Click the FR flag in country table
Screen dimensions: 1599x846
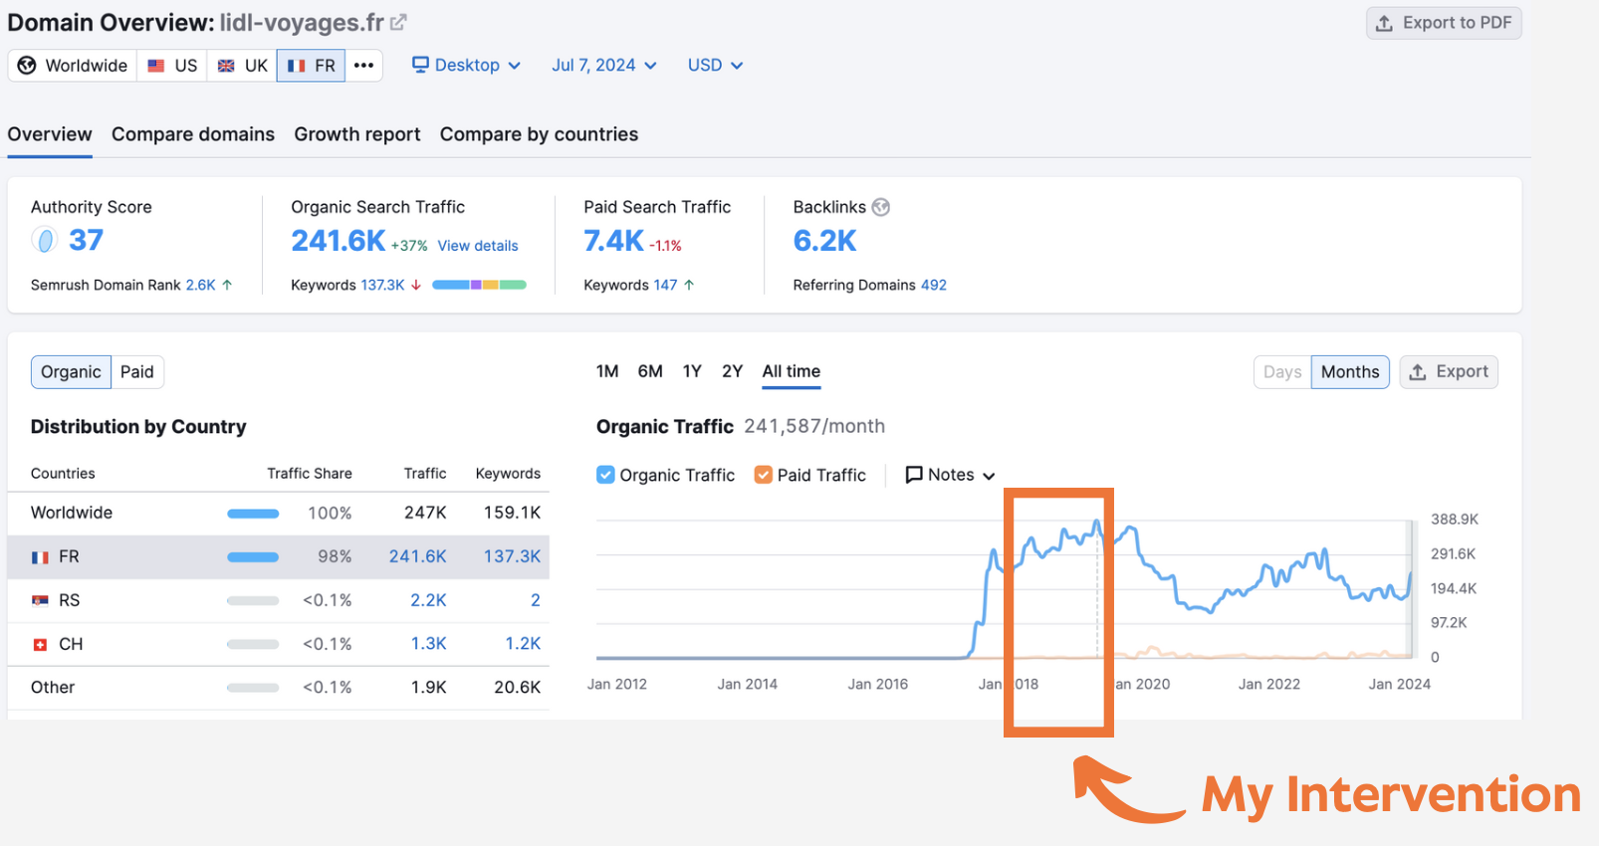point(40,557)
